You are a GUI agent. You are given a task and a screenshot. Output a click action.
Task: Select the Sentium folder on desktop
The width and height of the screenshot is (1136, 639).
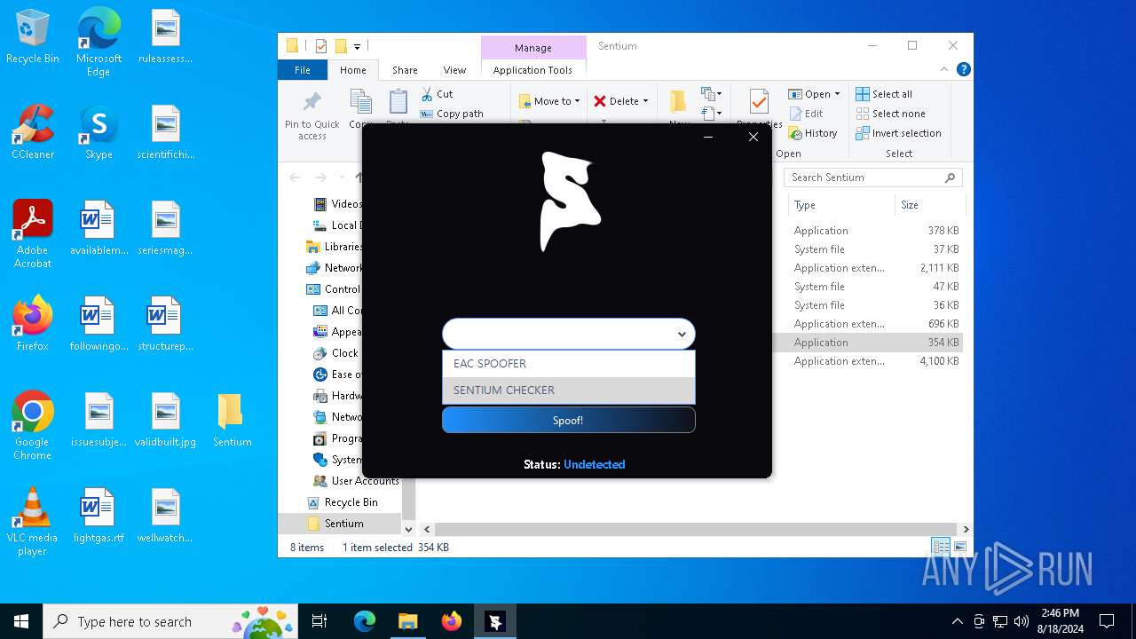(232, 421)
